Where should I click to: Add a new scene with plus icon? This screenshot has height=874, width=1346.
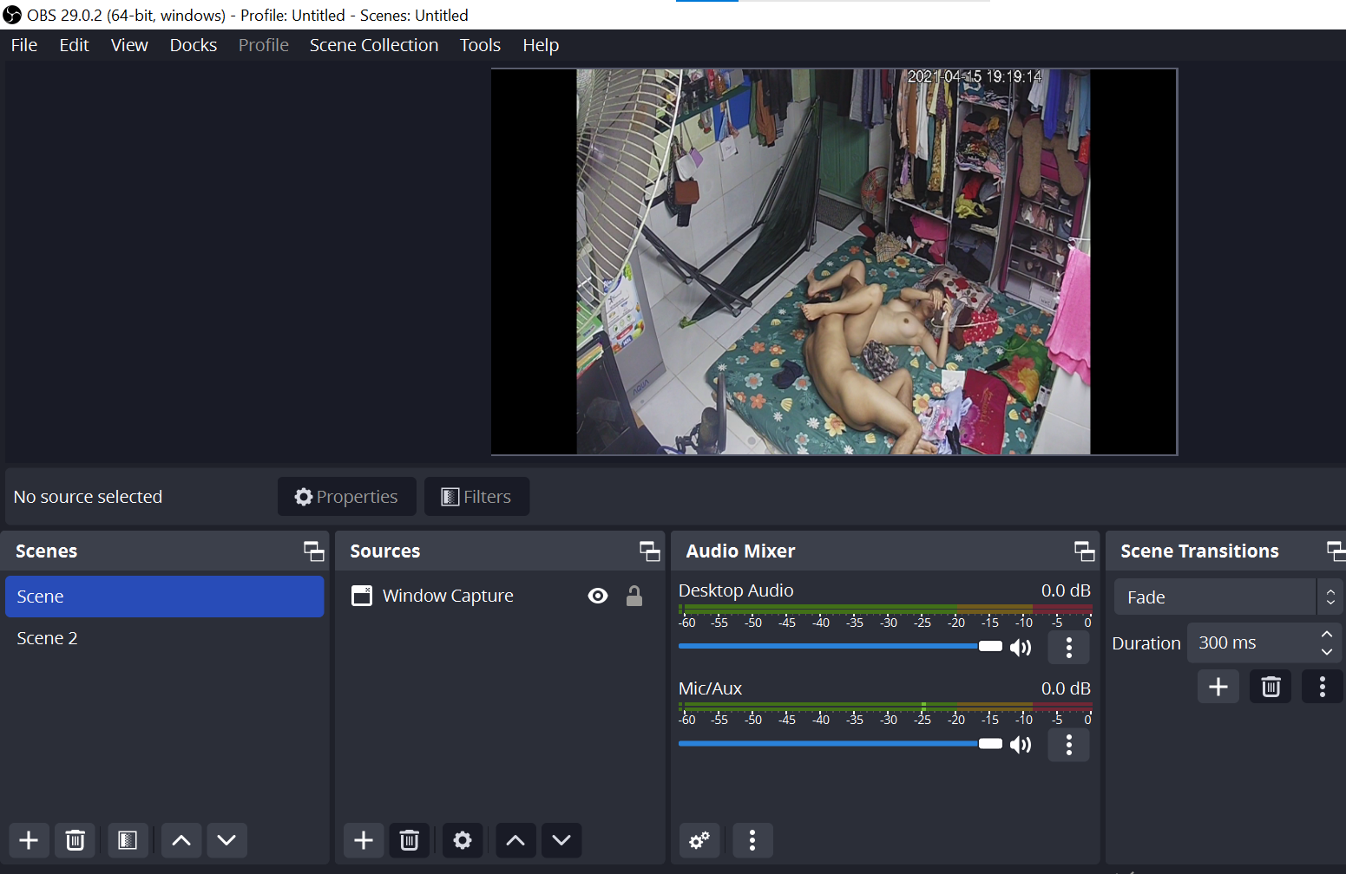point(29,840)
